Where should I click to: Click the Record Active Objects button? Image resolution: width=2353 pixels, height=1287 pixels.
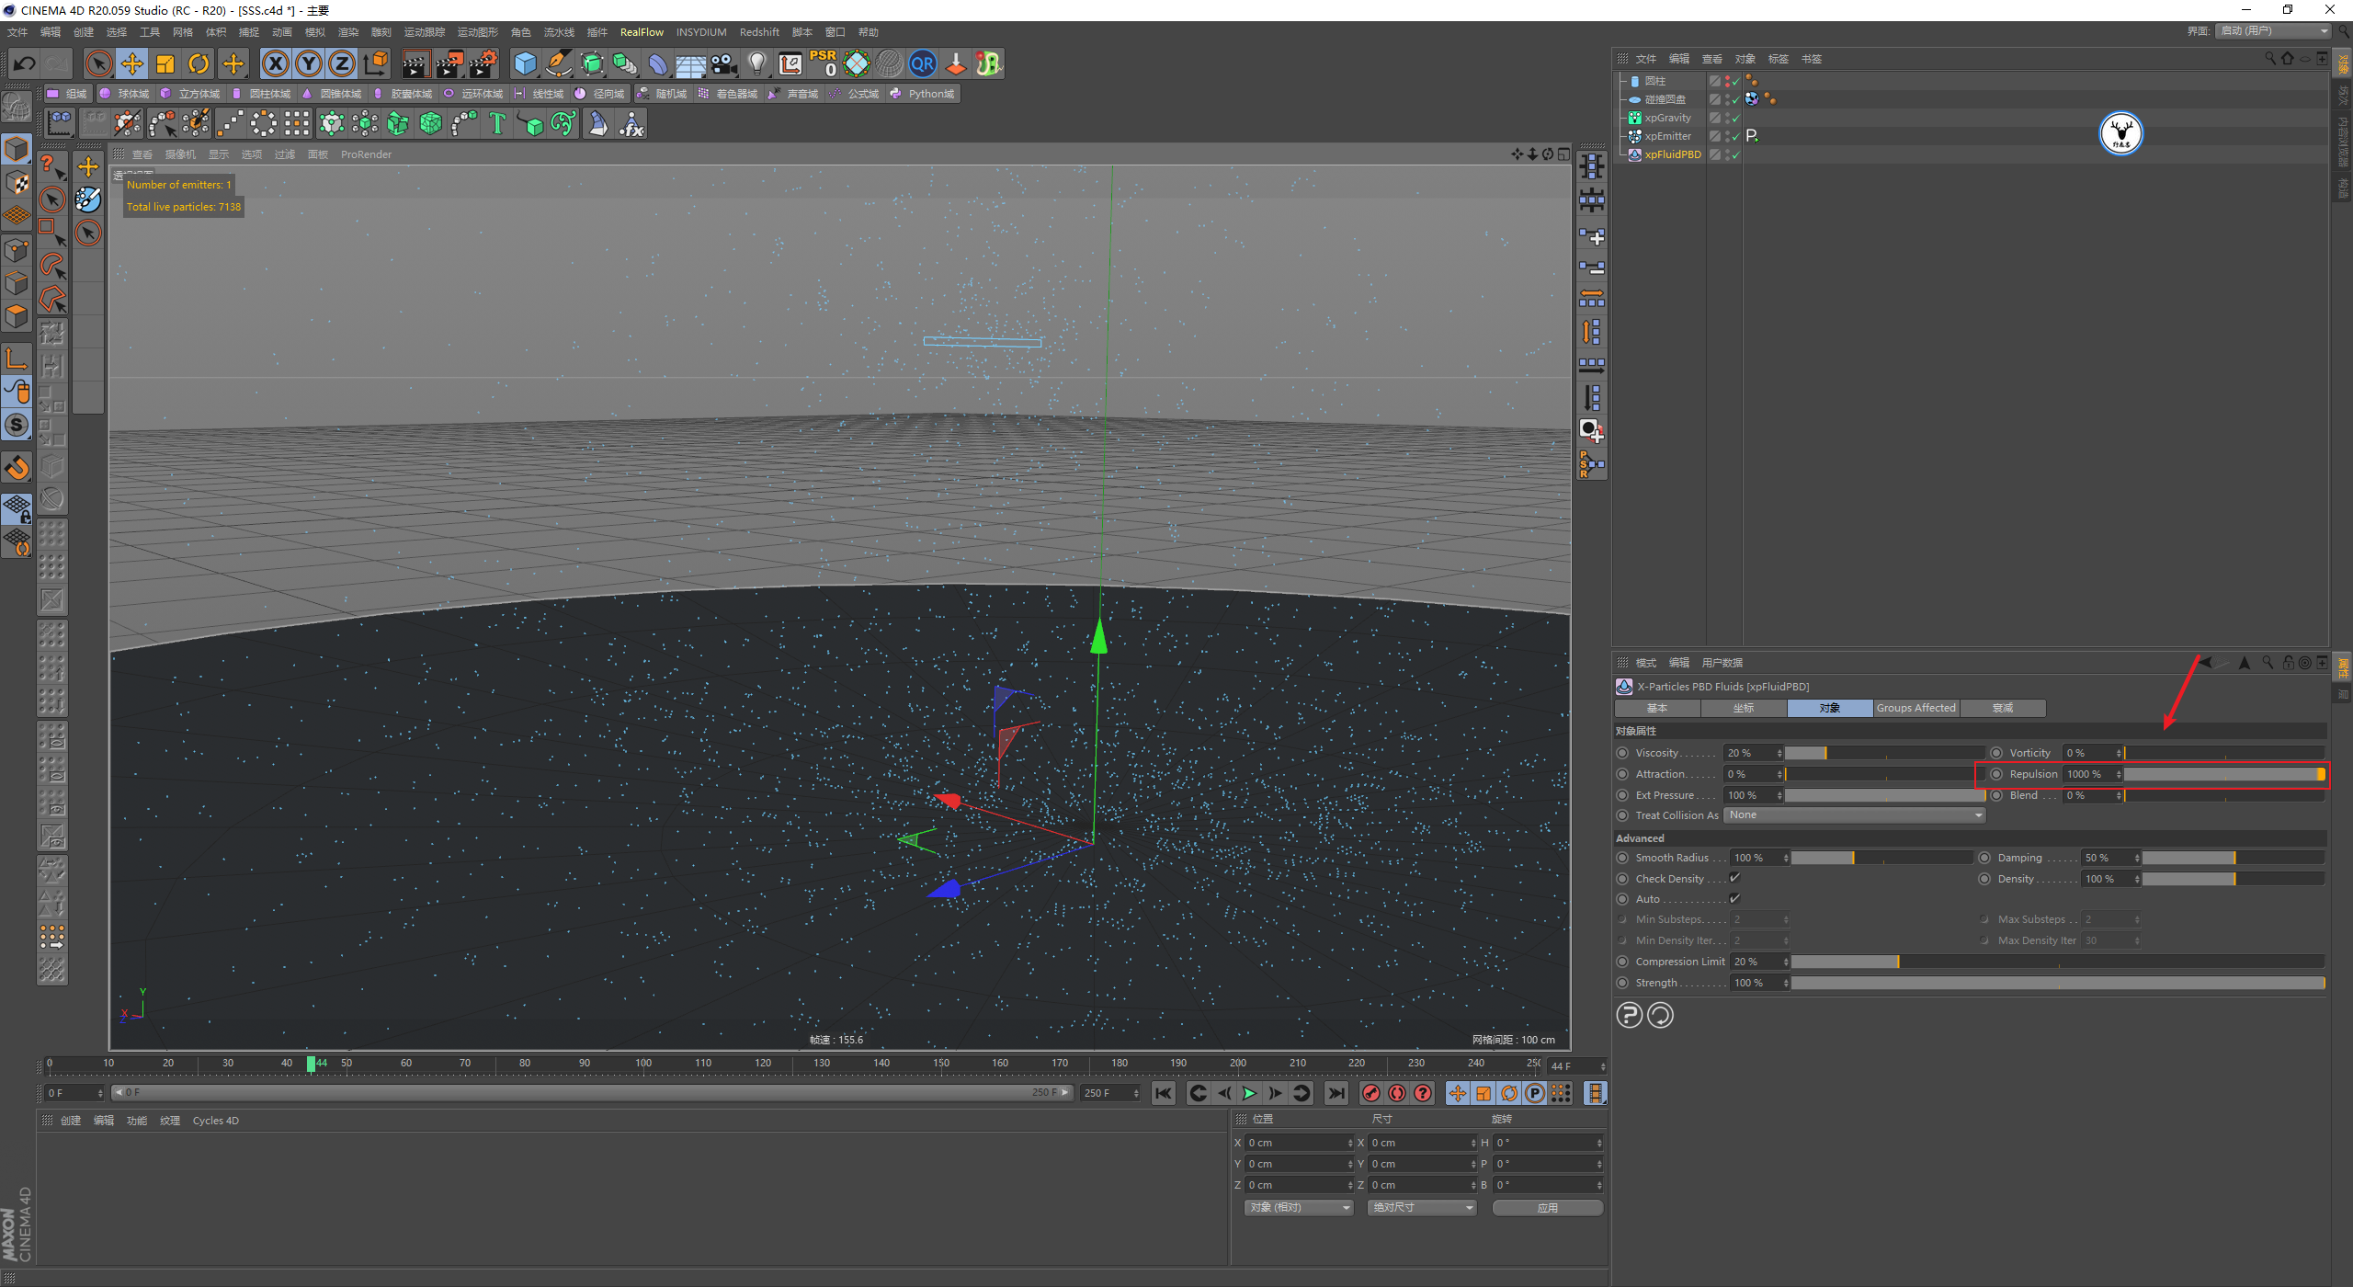point(1371,1093)
